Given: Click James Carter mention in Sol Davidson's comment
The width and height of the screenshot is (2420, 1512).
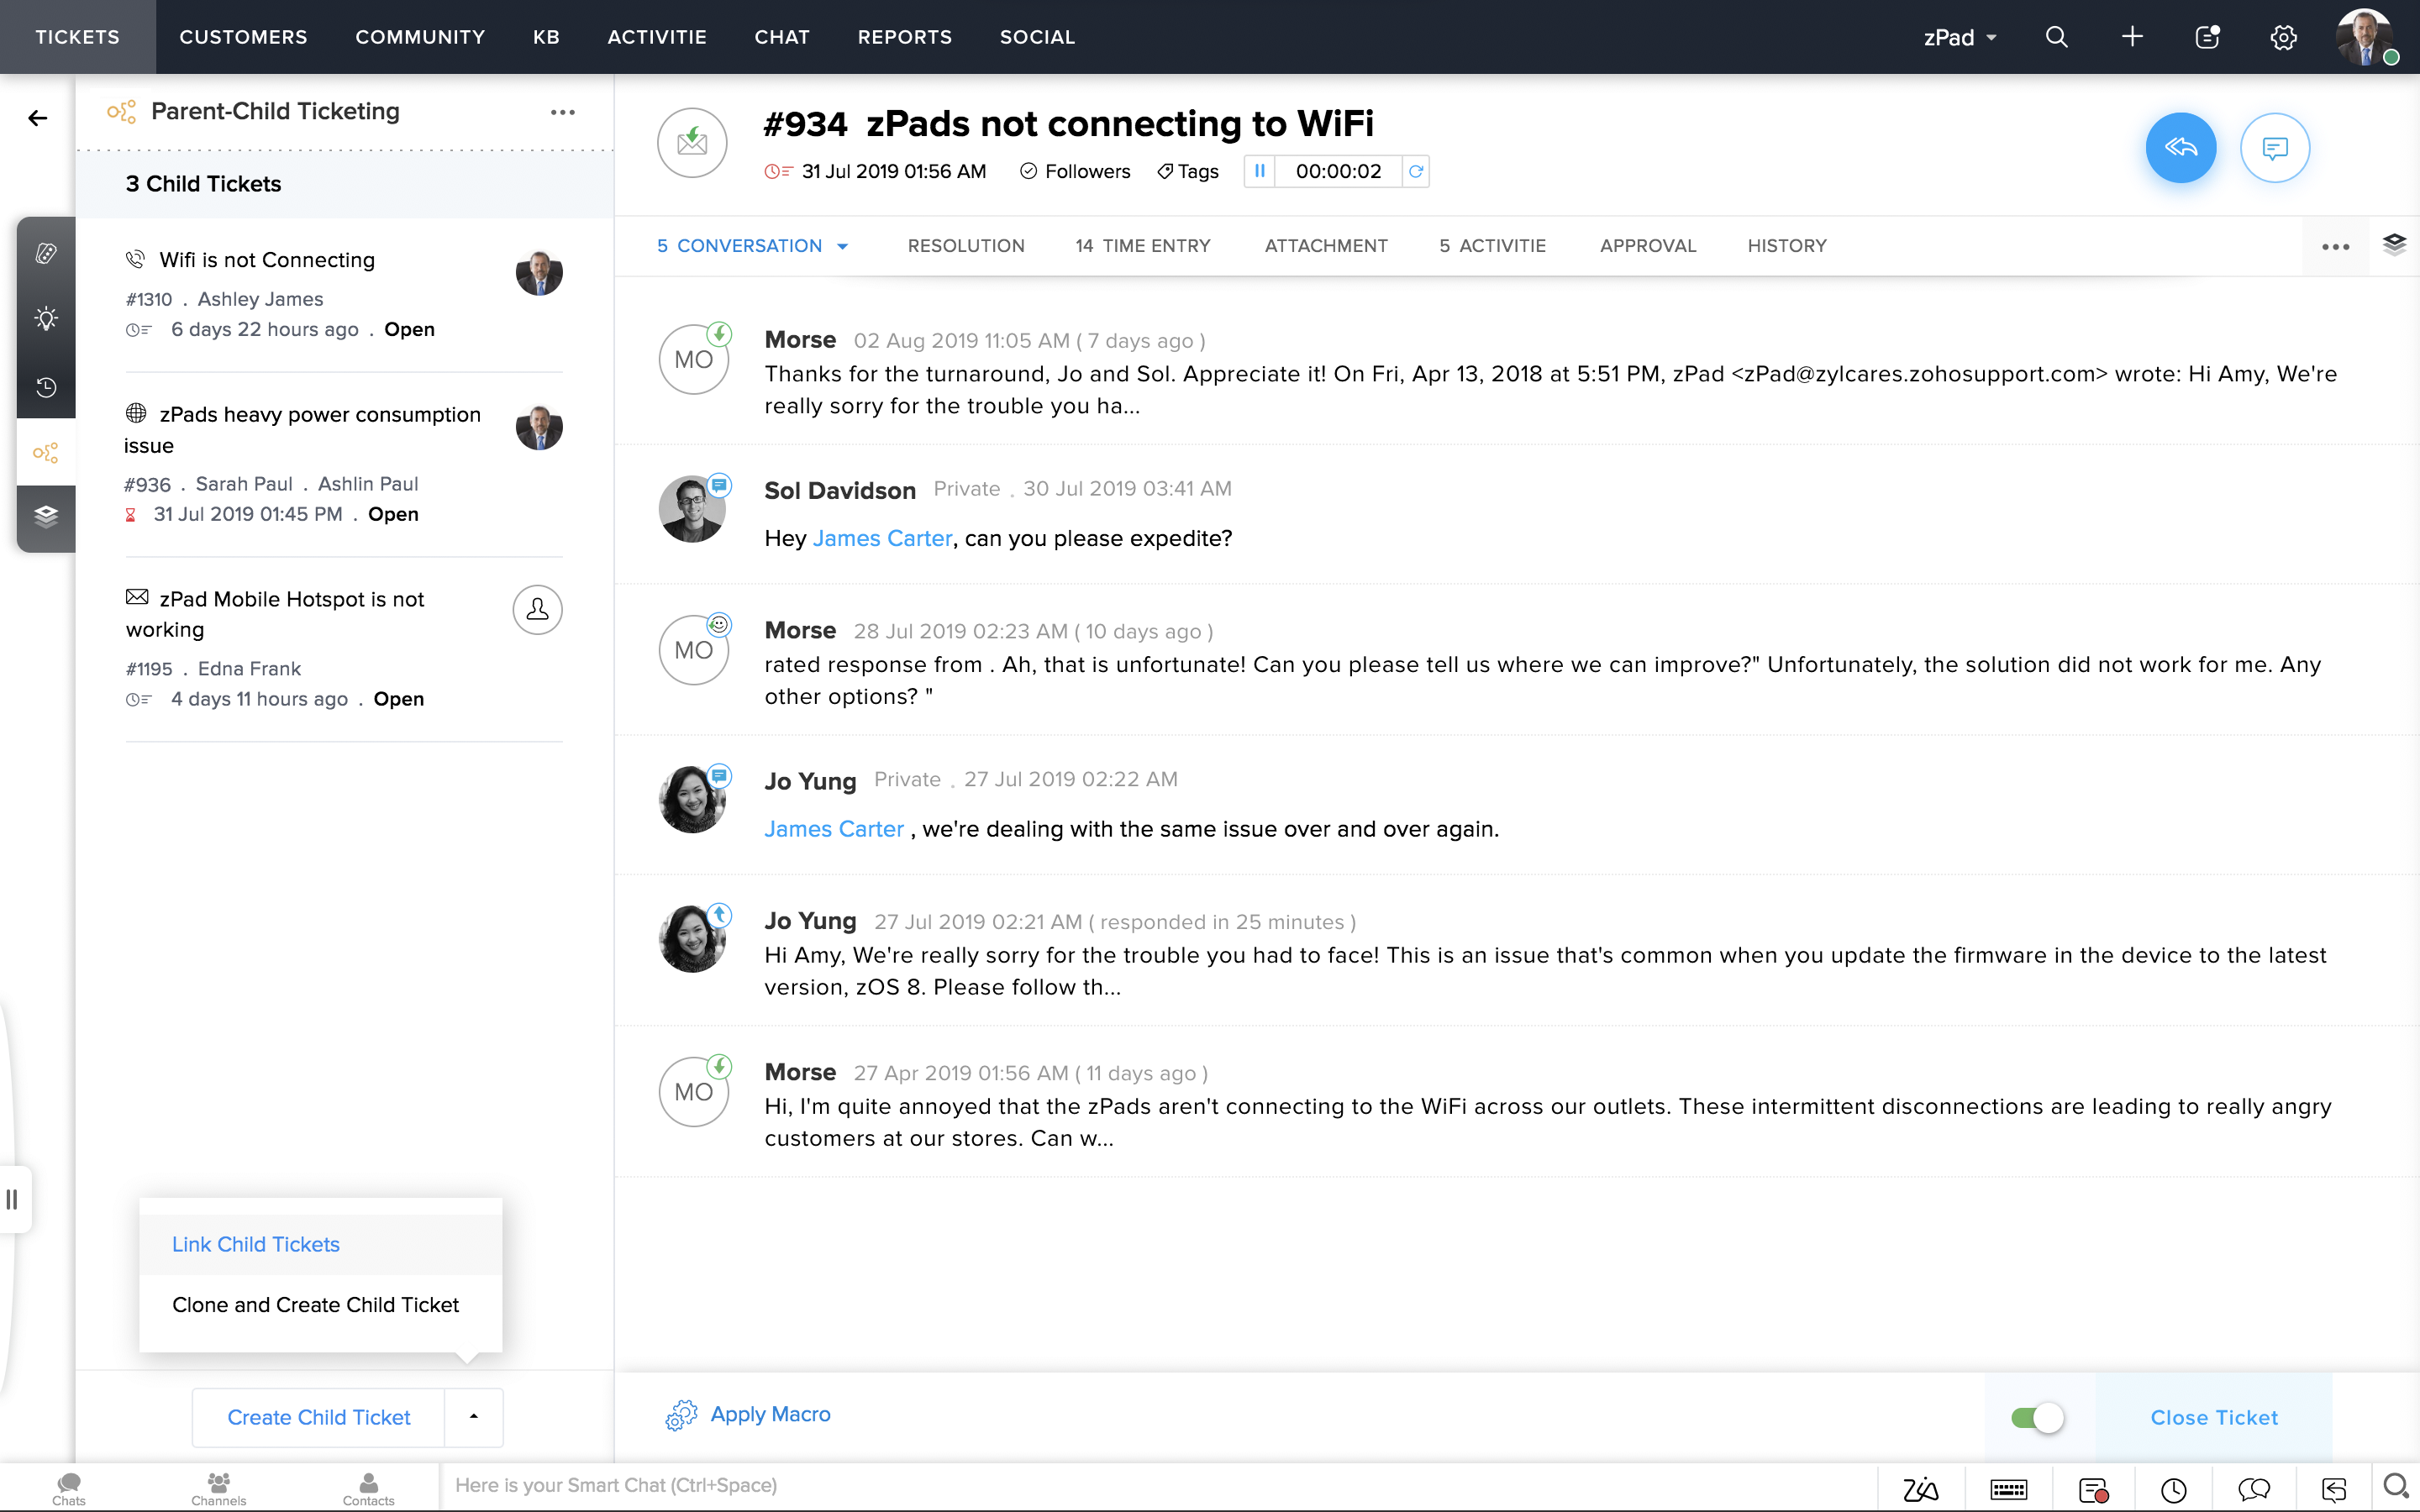Looking at the screenshot, I should coord(882,538).
